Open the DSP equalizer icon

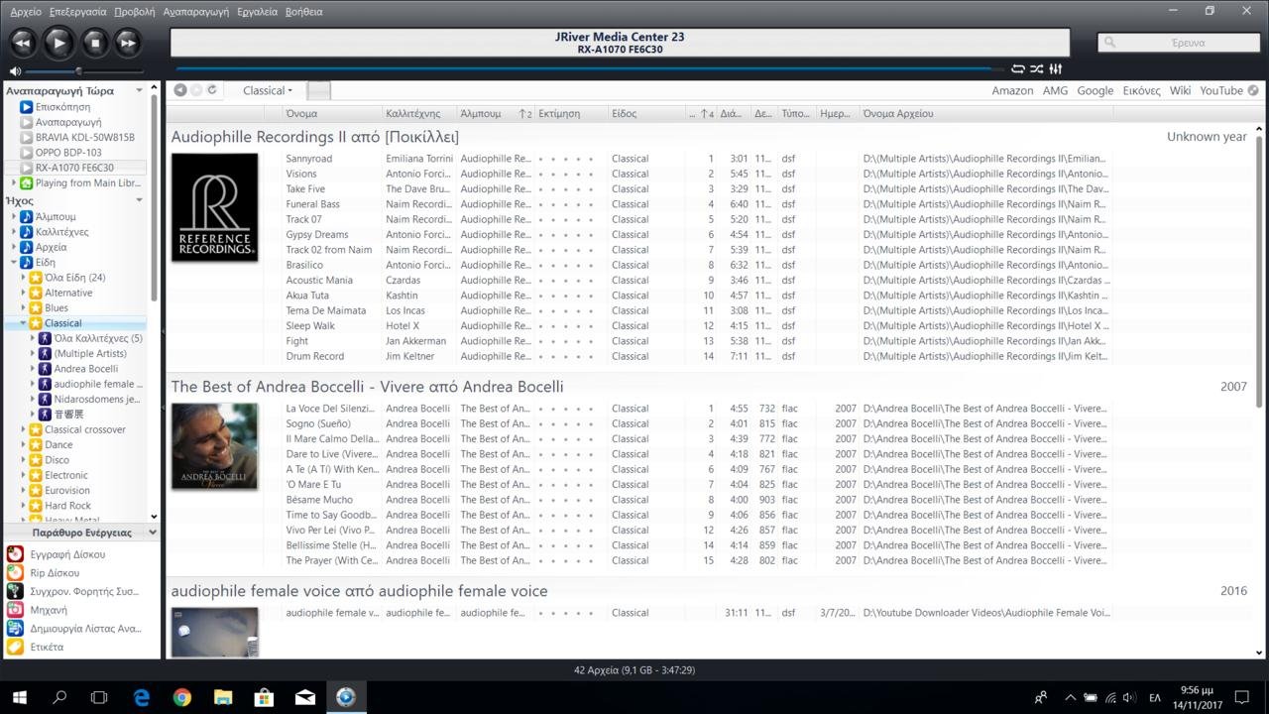pos(1056,69)
